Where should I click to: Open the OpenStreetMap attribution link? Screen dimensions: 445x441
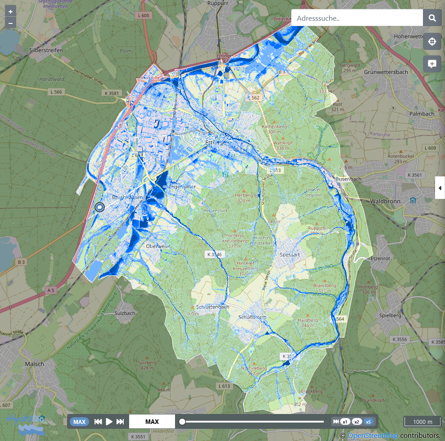[x=373, y=436]
